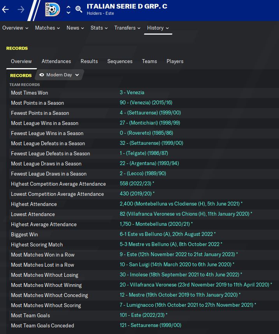Click the forward navigation arrow

21,10
